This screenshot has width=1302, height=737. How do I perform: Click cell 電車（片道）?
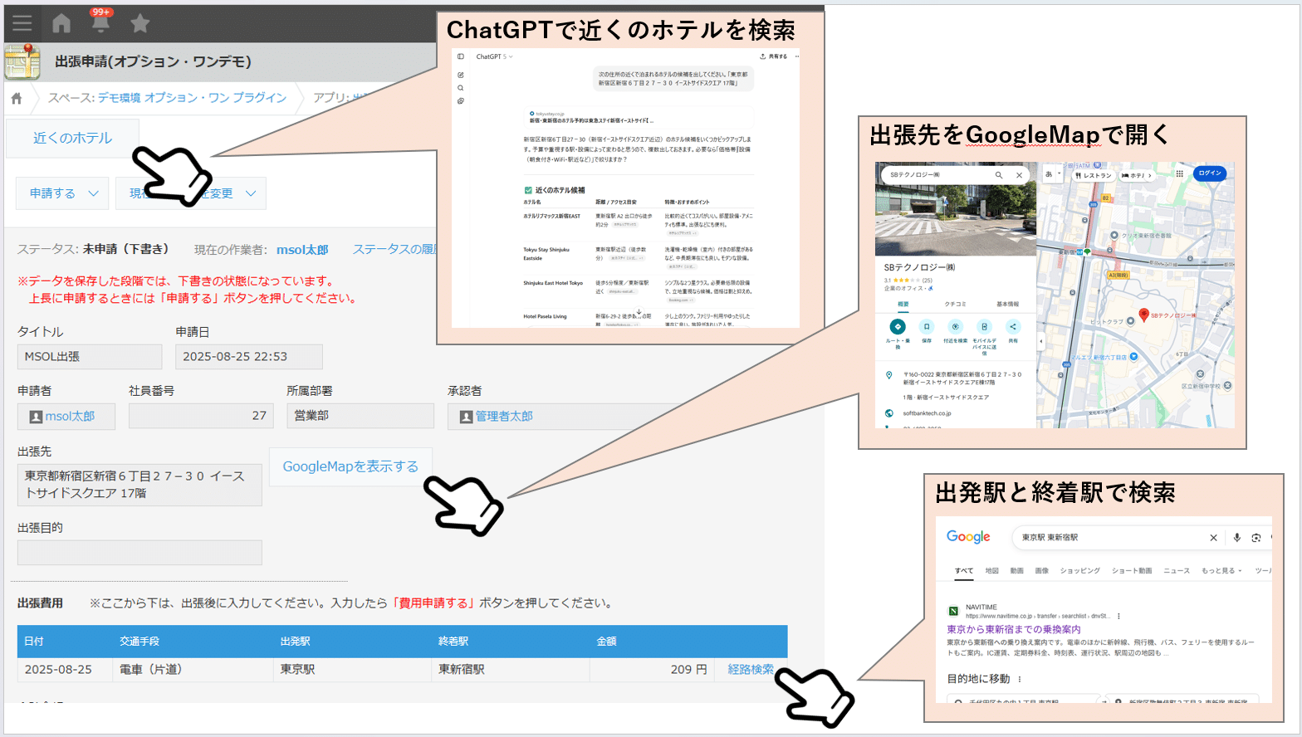[x=193, y=670]
